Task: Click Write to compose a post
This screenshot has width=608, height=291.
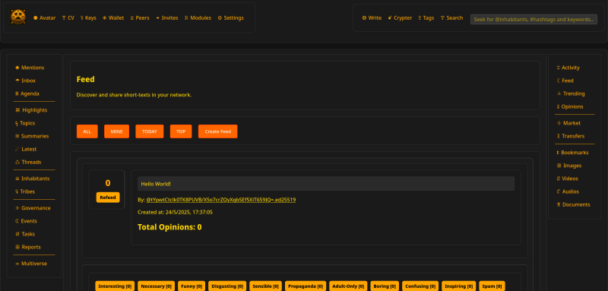Action: 372,17
